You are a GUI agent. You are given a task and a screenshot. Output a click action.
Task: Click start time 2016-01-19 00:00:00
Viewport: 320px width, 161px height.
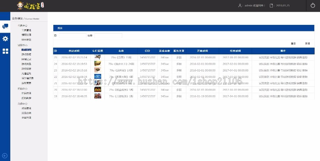click(x=202, y=96)
